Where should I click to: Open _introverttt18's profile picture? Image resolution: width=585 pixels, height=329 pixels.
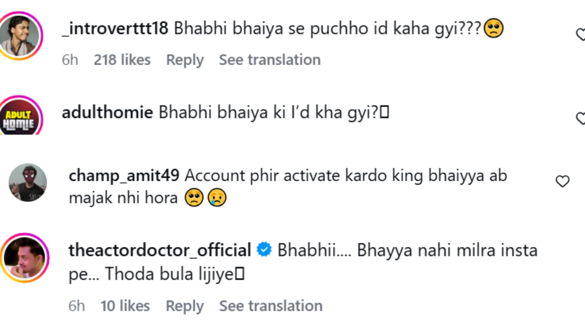[20, 35]
